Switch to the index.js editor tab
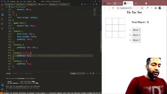Screen dimensions: 167x94 53,4
